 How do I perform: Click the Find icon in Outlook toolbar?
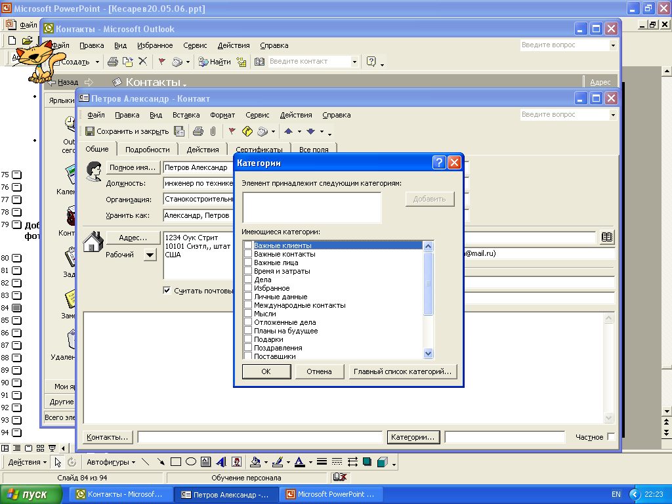click(215, 62)
